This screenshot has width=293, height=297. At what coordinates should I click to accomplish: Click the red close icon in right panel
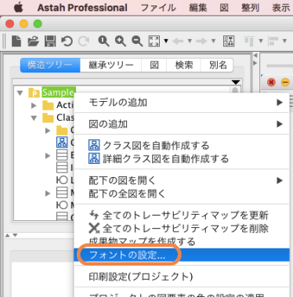[x=272, y=82]
